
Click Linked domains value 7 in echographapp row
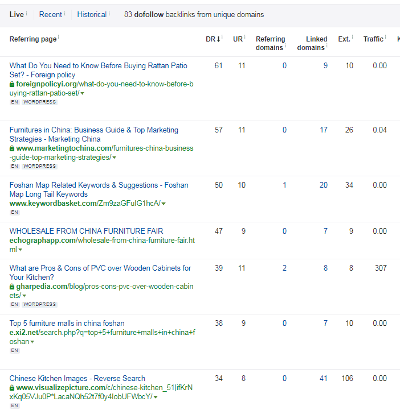(x=325, y=231)
